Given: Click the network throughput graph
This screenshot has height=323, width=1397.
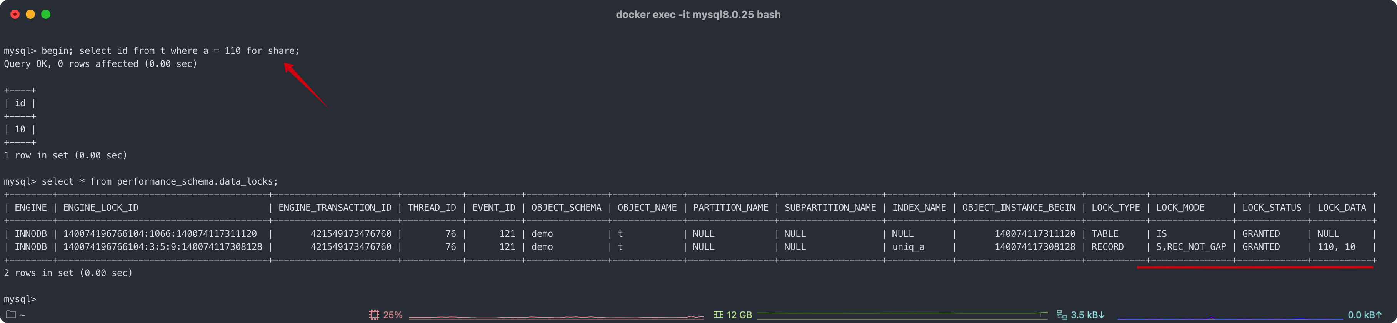Looking at the screenshot, I should click(1229, 318).
